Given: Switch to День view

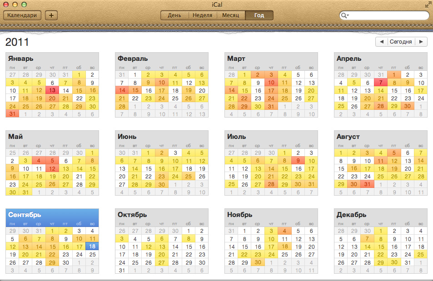Looking at the screenshot, I should (x=174, y=15).
